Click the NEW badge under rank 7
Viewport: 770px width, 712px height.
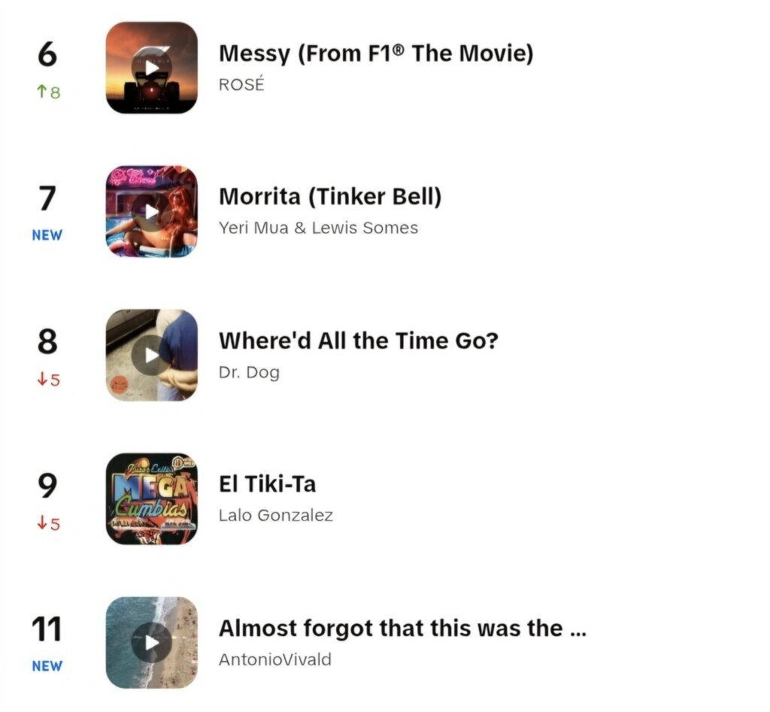coord(47,235)
